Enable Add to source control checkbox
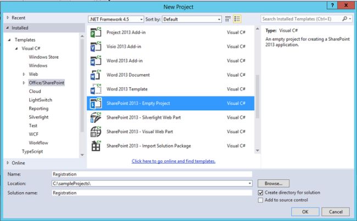 coord(261,200)
